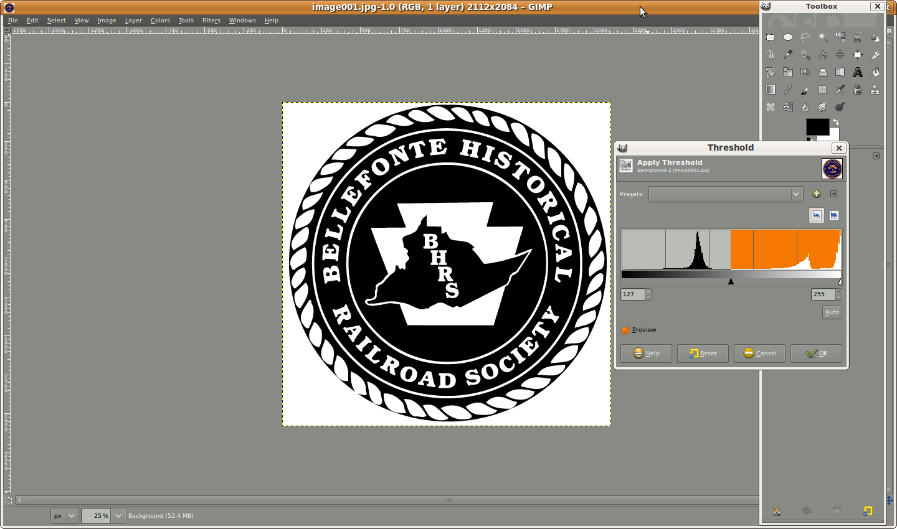Activate the Select by Color tool
Image resolution: width=897 pixels, height=529 pixels.
pos(840,37)
